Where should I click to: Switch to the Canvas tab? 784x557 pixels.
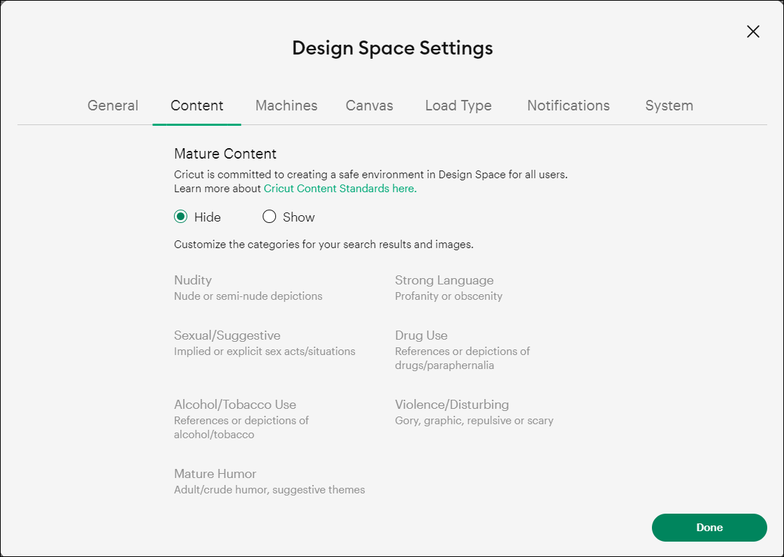coord(369,106)
